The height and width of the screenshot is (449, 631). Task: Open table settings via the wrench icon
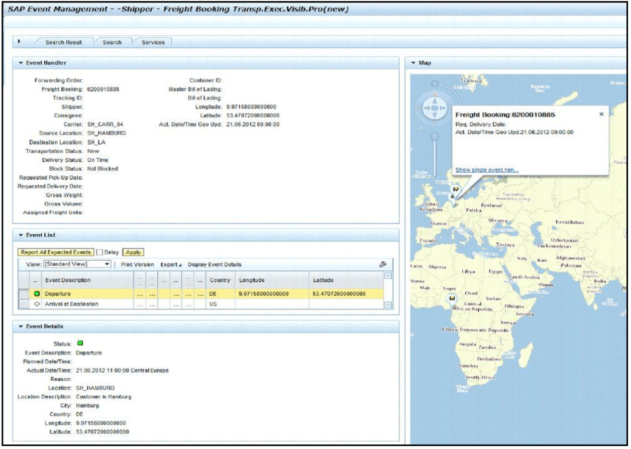coord(383,264)
